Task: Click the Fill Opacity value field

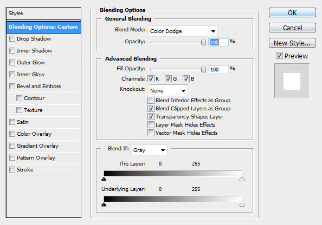Action: (218, 69)
